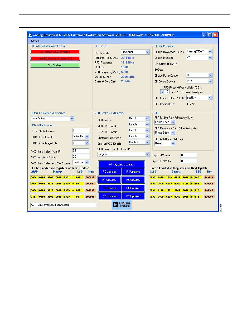Open the Charge Pump Control dropdown
This screenshot has height=313, width=242.
199,75
